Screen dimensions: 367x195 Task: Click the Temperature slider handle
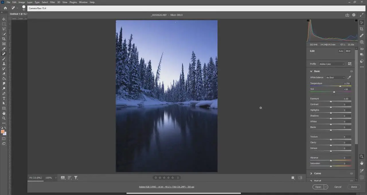coord(340,86)
